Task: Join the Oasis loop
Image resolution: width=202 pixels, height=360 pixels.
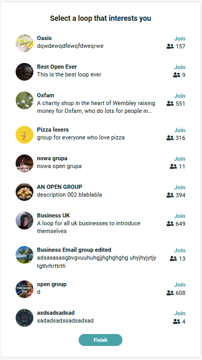Action: pyautogui.click(x=180, y=38)
